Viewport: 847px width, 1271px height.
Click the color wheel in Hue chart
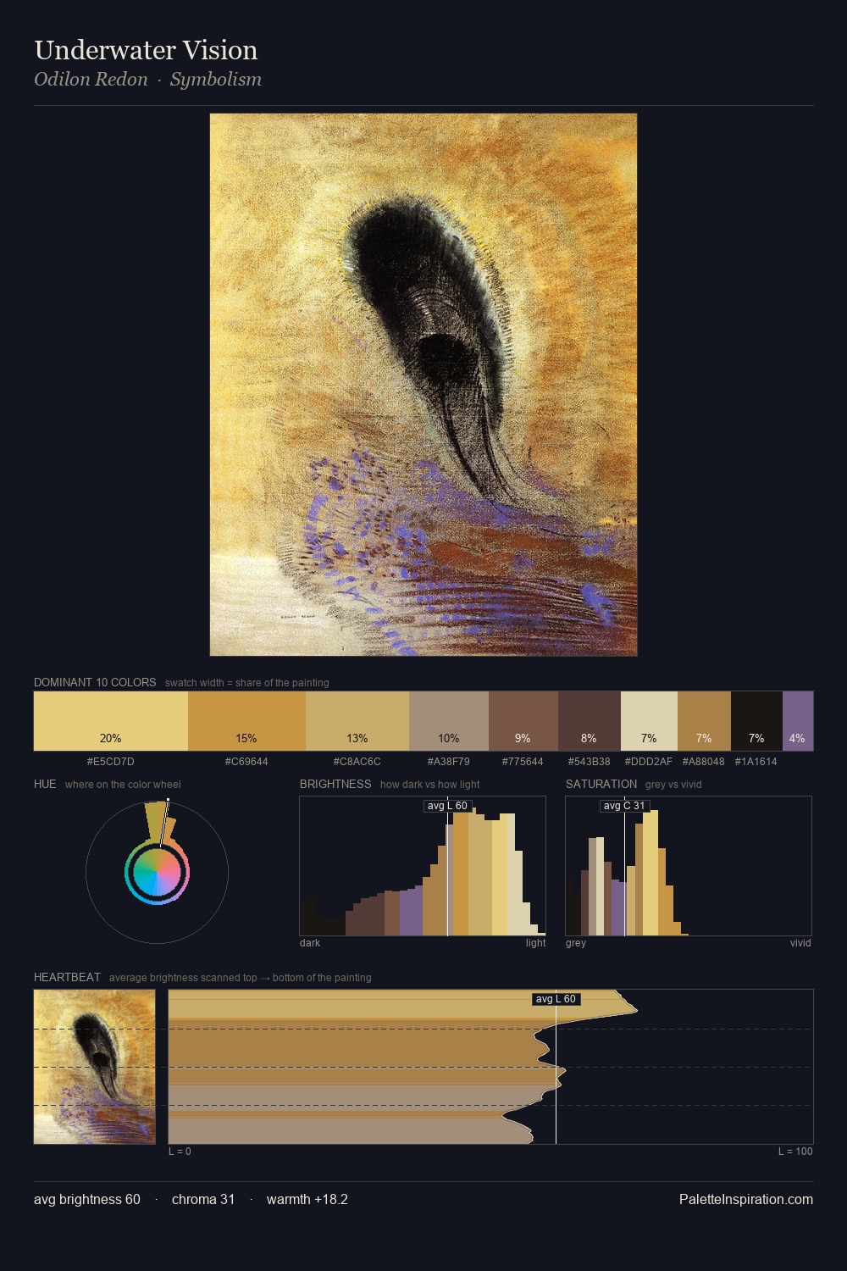point(157,872)
